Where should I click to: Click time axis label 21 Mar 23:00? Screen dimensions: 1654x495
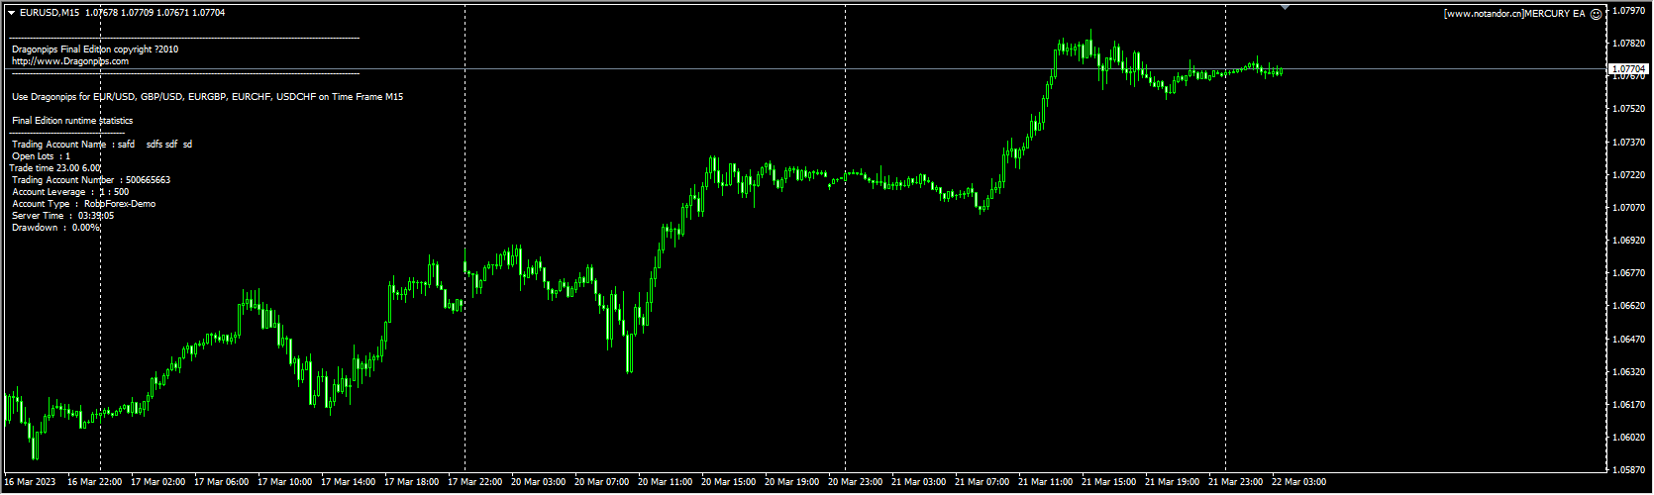click(1236, 482)
